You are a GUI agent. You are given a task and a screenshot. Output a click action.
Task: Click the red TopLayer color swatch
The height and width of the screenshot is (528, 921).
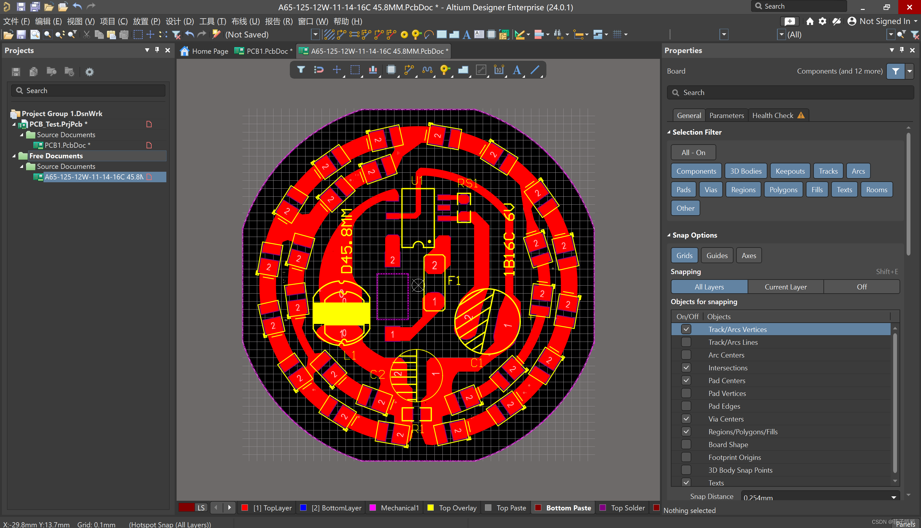(245, 508)
